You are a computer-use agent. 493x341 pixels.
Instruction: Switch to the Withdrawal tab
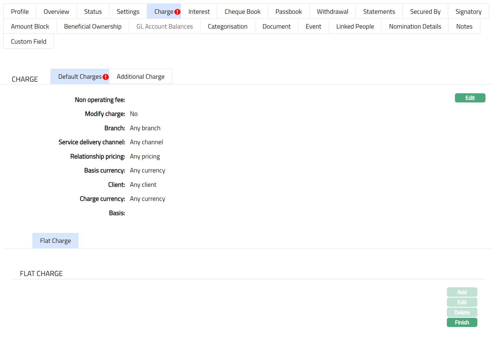[332, 12]
